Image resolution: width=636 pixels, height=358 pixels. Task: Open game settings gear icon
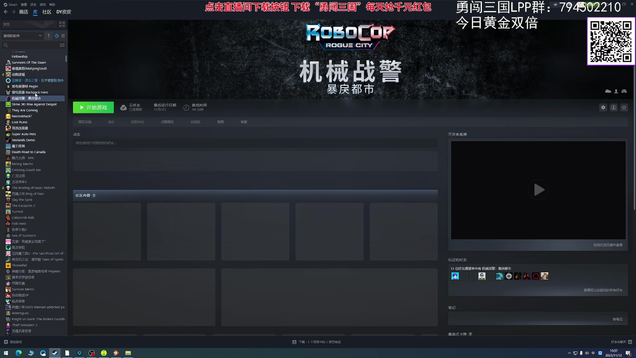click(603, 107)
